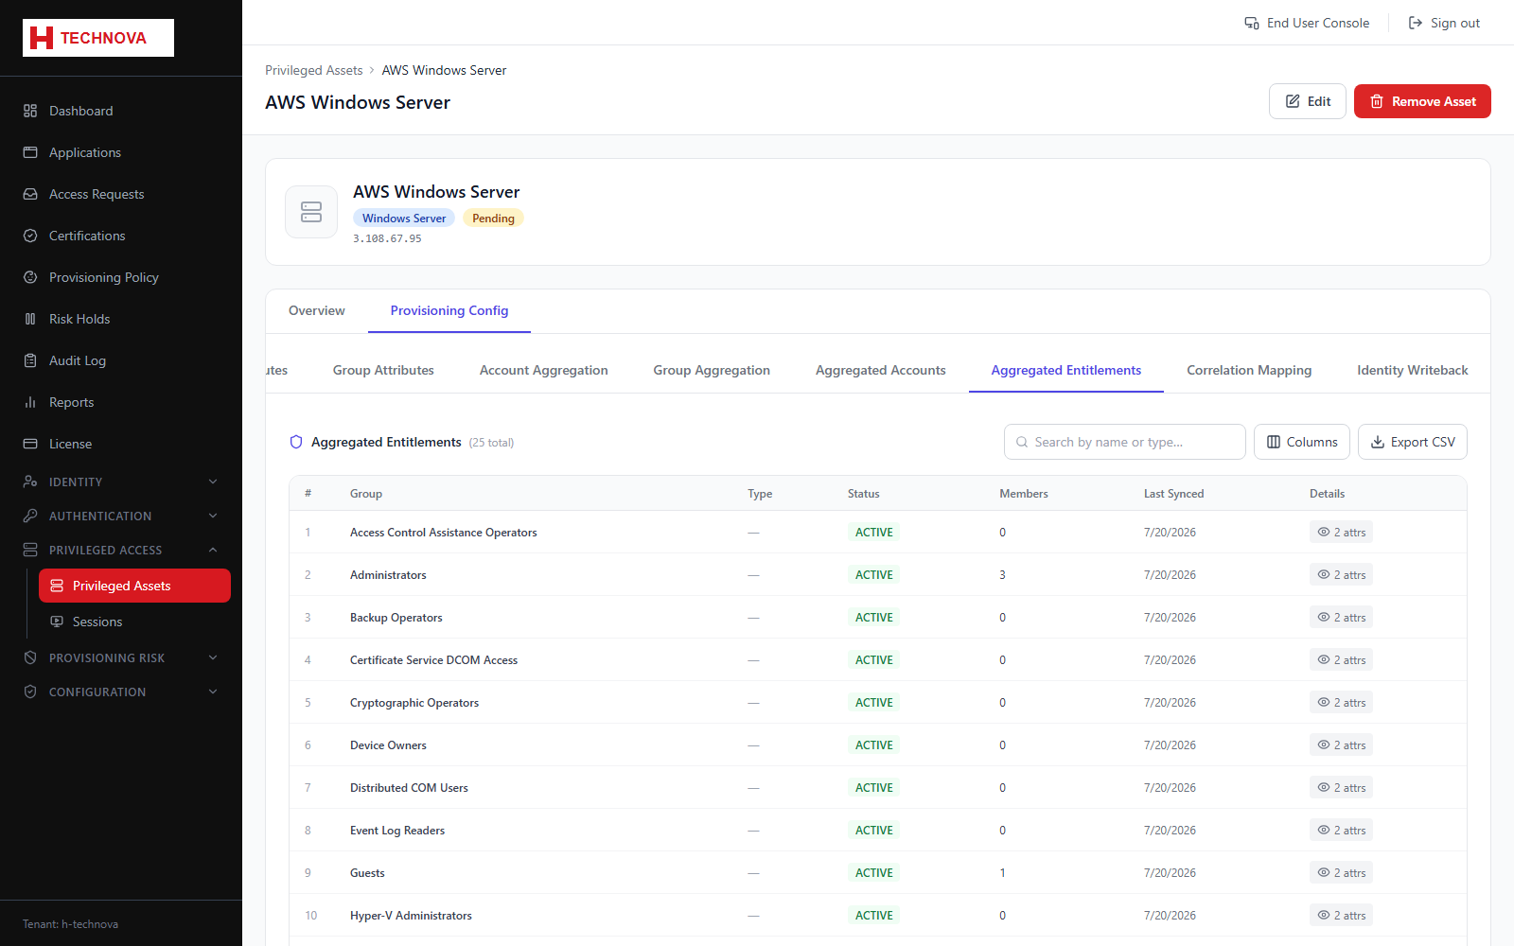Open the Correlation Mapping sub-tab

[1249, 370]
